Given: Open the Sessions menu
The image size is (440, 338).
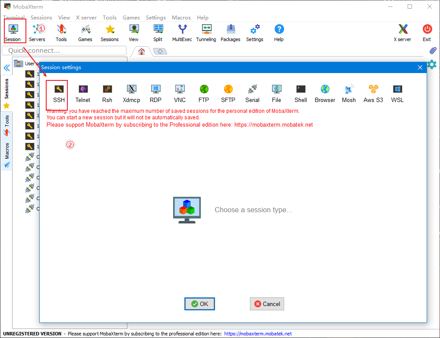Looking at the screenshot, I should tap(41, 17).
